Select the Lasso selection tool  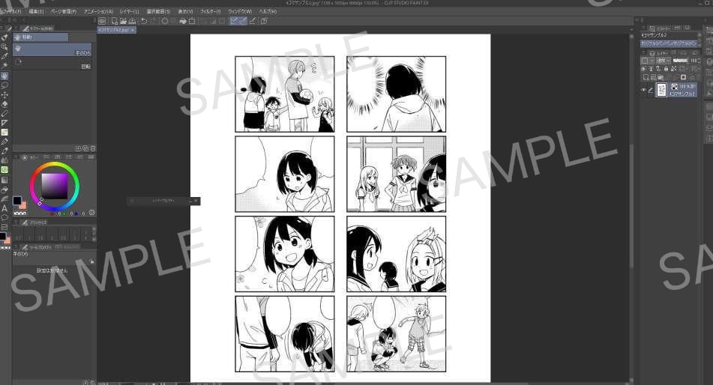pyautogui.click(x=4, y=85)
